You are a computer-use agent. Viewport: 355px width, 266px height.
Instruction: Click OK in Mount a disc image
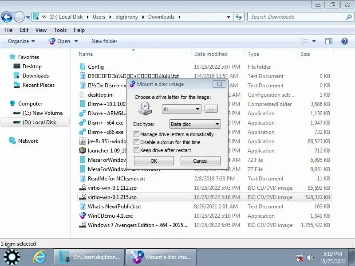(154, 161)
